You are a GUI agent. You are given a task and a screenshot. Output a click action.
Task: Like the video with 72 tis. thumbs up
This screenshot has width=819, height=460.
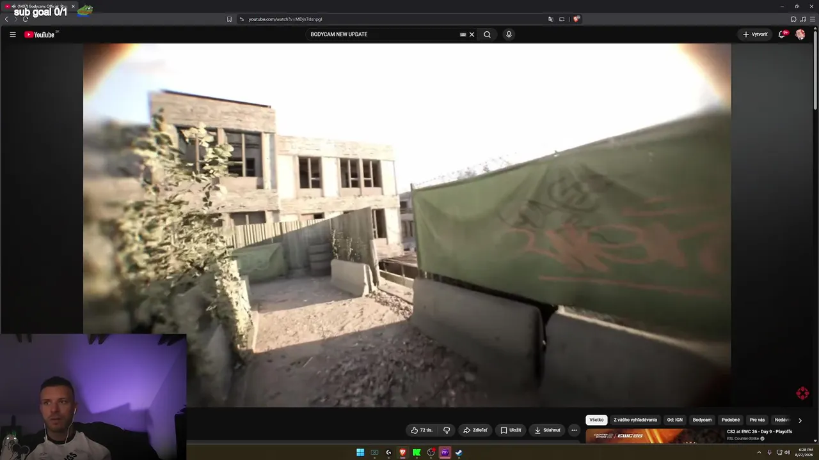[x=422, y=430]
